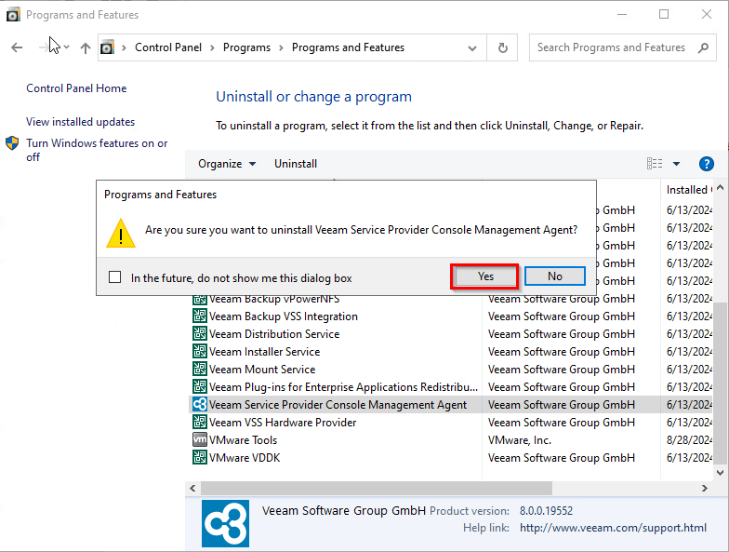Screen dimensions: 729x552
Task: Click the large Veeam logo in details pane
Action: coord(225,523)
